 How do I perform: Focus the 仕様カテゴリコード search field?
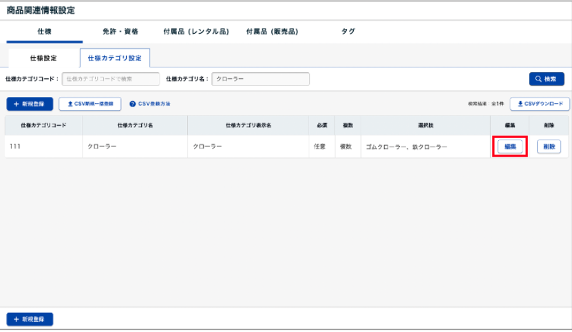point(111,79)
